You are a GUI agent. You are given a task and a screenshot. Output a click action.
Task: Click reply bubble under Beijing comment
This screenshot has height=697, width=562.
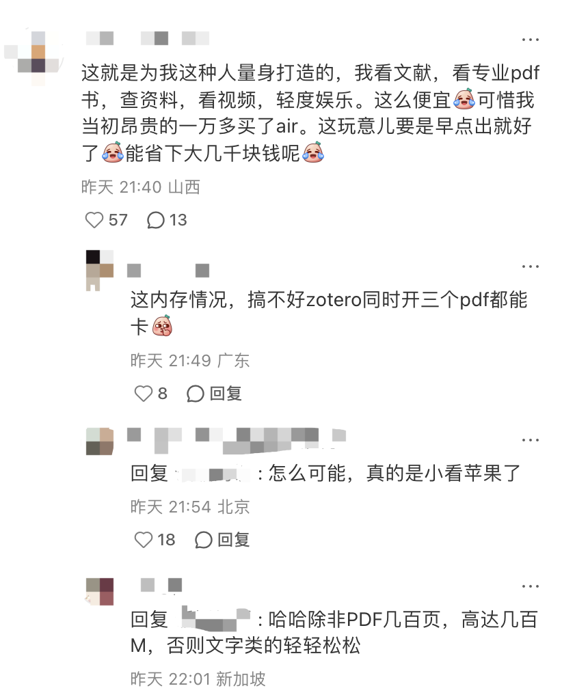pyautogui.click(x=203, y=540)
